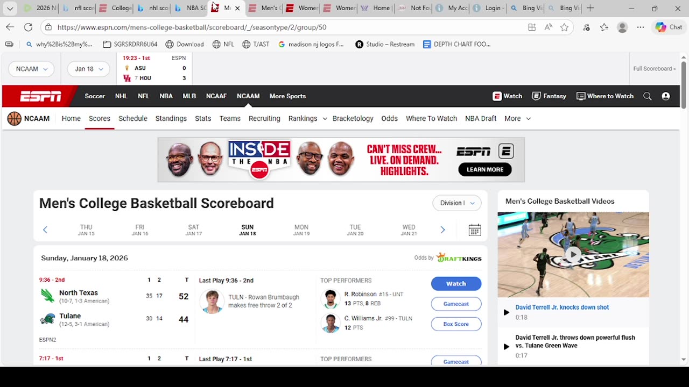This screenshot has width=689, height=387.
Task: Open the ASU vs HOU score ticker game
Action: pyautogui.click(x=154, y=69)
